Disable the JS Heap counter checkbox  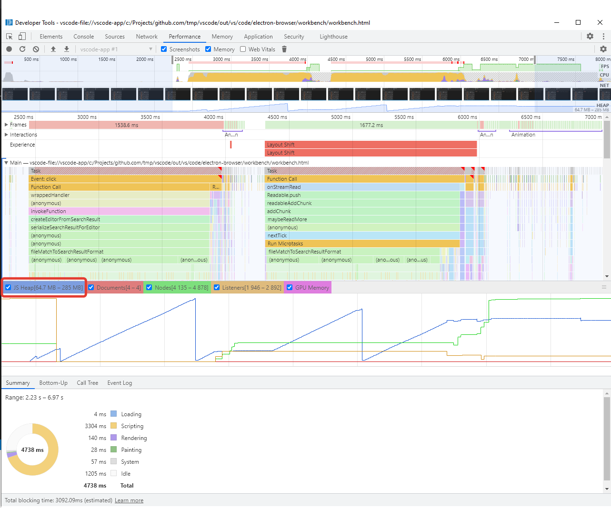click(8, 287)
